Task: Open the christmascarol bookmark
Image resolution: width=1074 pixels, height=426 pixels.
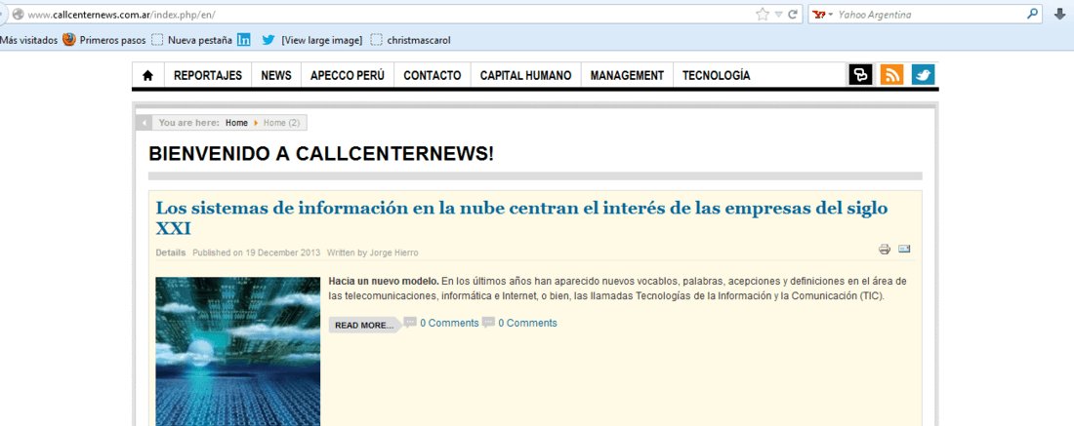Action: 419,40
